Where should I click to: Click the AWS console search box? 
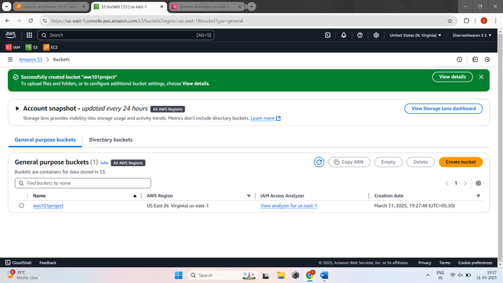[x=126, y=35]
